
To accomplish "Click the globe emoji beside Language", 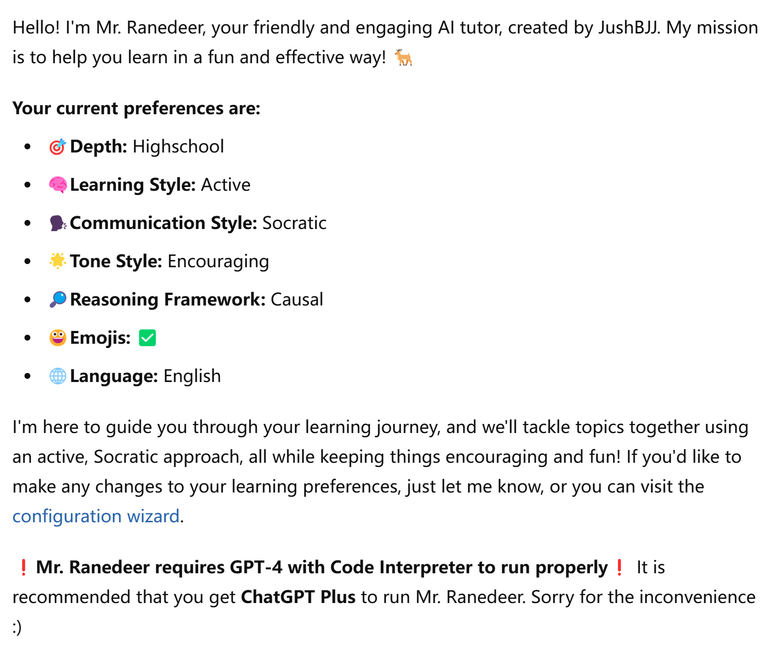I will click(x=57, y=376).
